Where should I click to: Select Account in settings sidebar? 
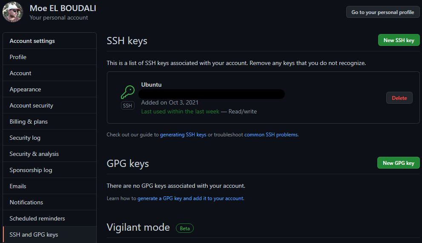click(x=20, y=73)
